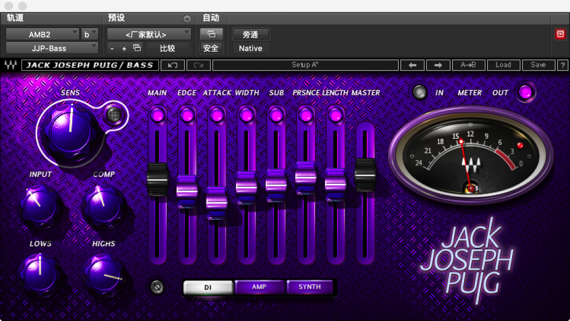Click the PRSNCE fader handle
This screenshot has width=570, height=321.
pyautogui.click(x=306, y=178)
